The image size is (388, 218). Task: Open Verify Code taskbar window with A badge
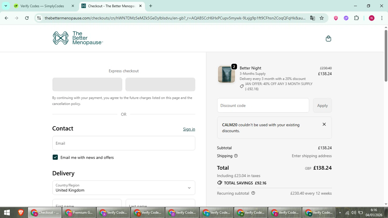[x=113, y=213]
